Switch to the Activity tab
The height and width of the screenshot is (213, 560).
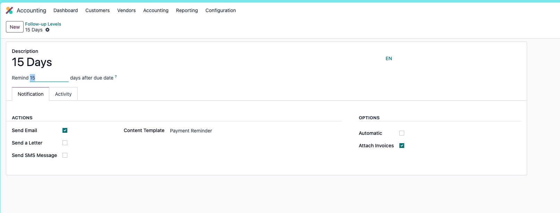pos(63,94)
